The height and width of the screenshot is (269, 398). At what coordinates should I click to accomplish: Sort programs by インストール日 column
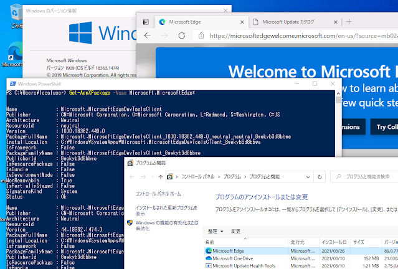(x=334, y=242)
